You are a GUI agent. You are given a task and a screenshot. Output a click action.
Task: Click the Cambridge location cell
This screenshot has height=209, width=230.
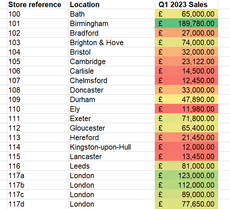88,62
